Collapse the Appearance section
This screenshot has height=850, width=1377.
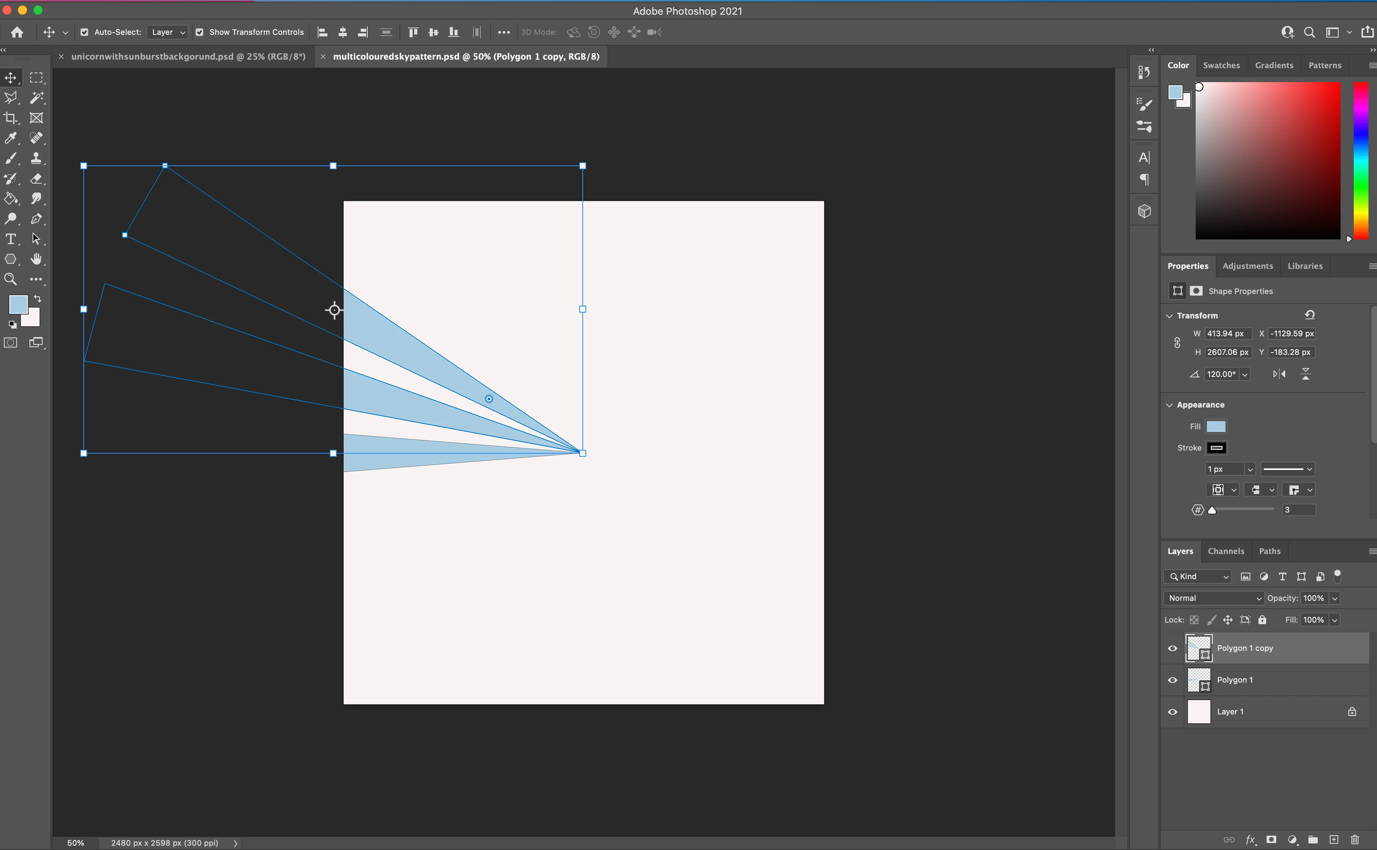[1170, 405]
